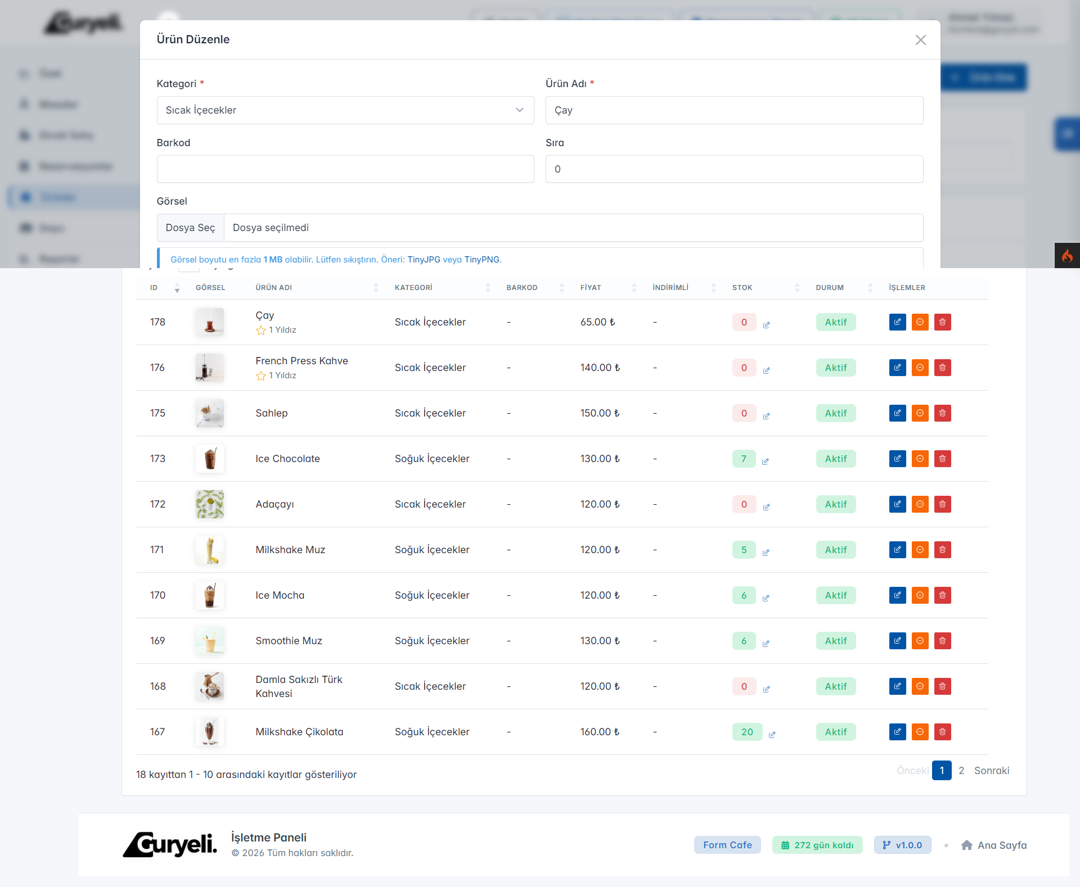Image resolution: width=1080 pixels, height=887 pixels.
Task: Click the Dosya Seç file button
Action: click(x=190, y=228)
